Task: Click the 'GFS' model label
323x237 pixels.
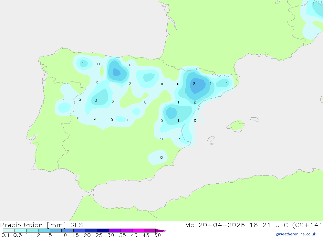Action: point(77,225)
